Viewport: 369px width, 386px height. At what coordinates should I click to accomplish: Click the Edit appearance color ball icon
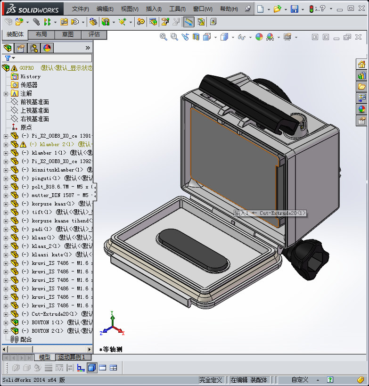(x=259, y=37)
